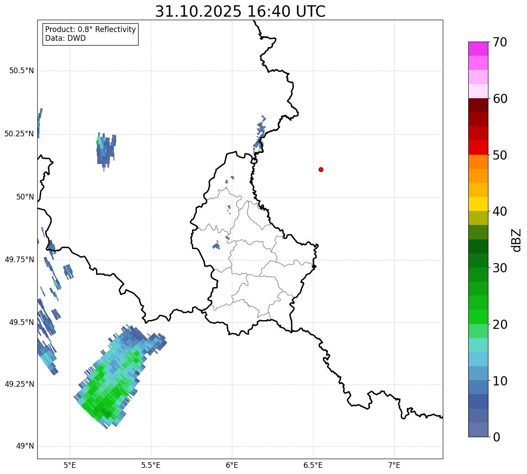Pick the olive colorbar segment below 40
Screen dimensions: 527x474
coord(478,218)
